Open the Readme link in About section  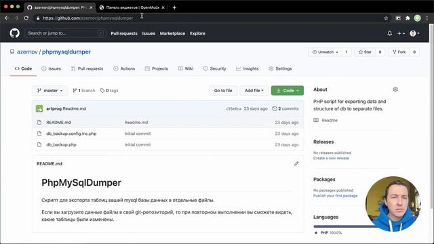[x=325, y=121]
